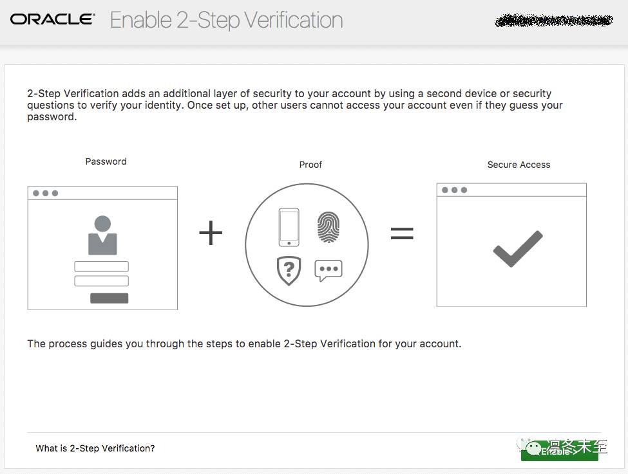Click the user avatar icon
The image size is (628, 474).
(x=102, y=235)
